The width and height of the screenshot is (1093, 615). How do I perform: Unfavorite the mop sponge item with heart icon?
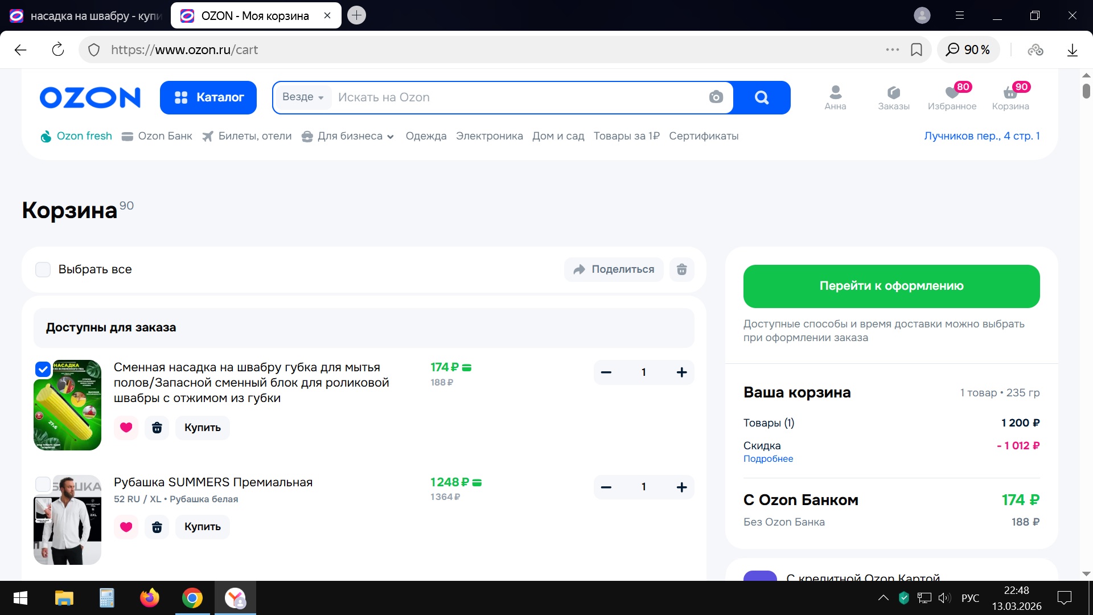[x=126, y=428]
